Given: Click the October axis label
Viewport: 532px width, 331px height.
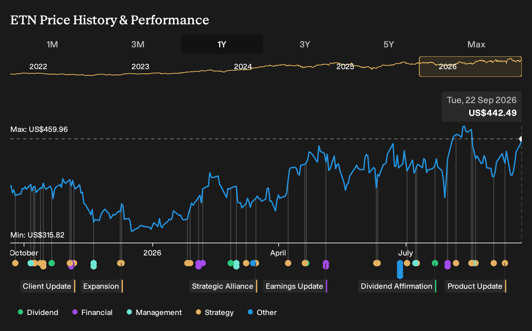Looking at the screenshot, I should [x=24, y=253].
